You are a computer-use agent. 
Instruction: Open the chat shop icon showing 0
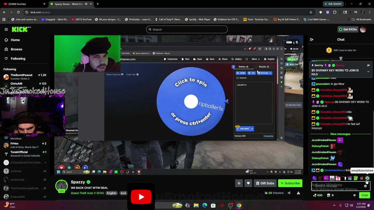[330, 195]
